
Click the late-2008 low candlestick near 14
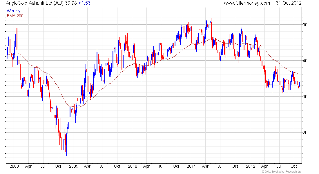point(66,145)
